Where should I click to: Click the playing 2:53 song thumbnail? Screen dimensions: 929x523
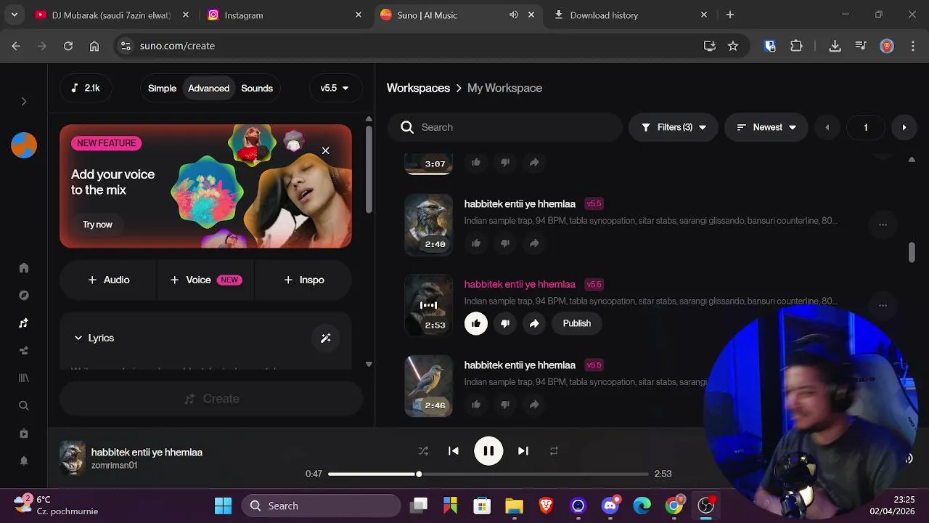[428, 305]
